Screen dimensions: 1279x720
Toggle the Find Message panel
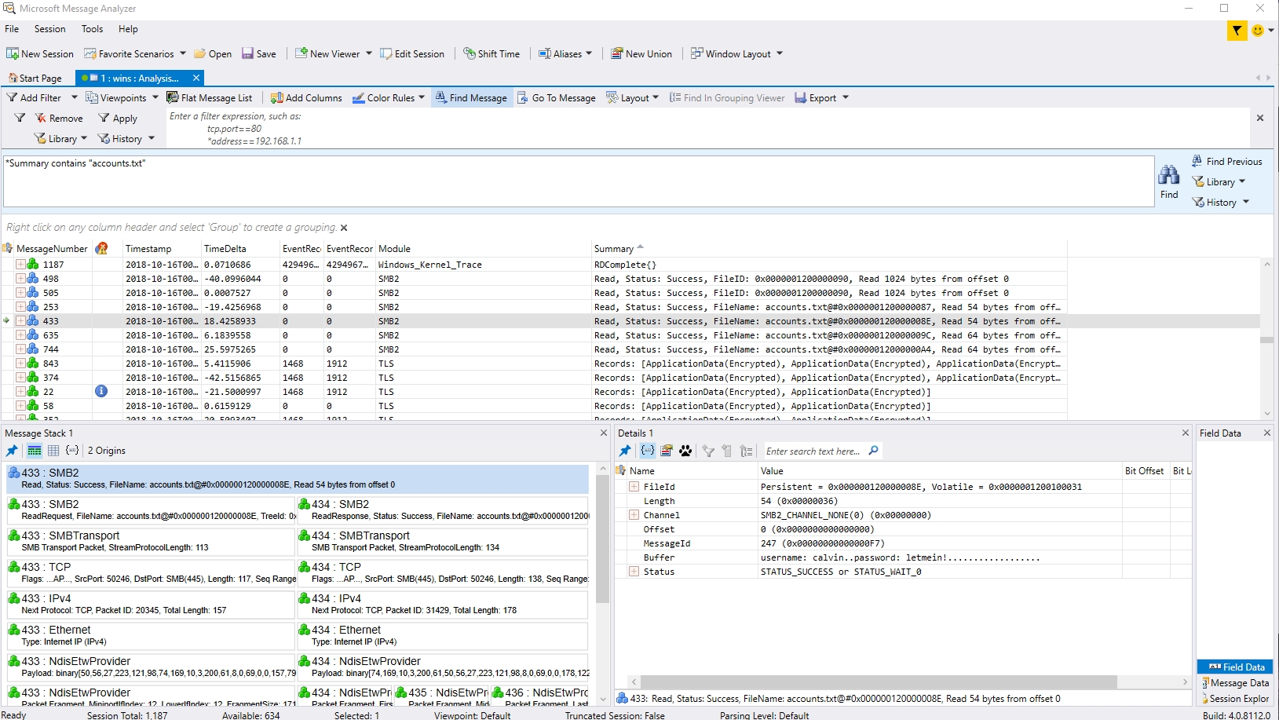point(470,98)
